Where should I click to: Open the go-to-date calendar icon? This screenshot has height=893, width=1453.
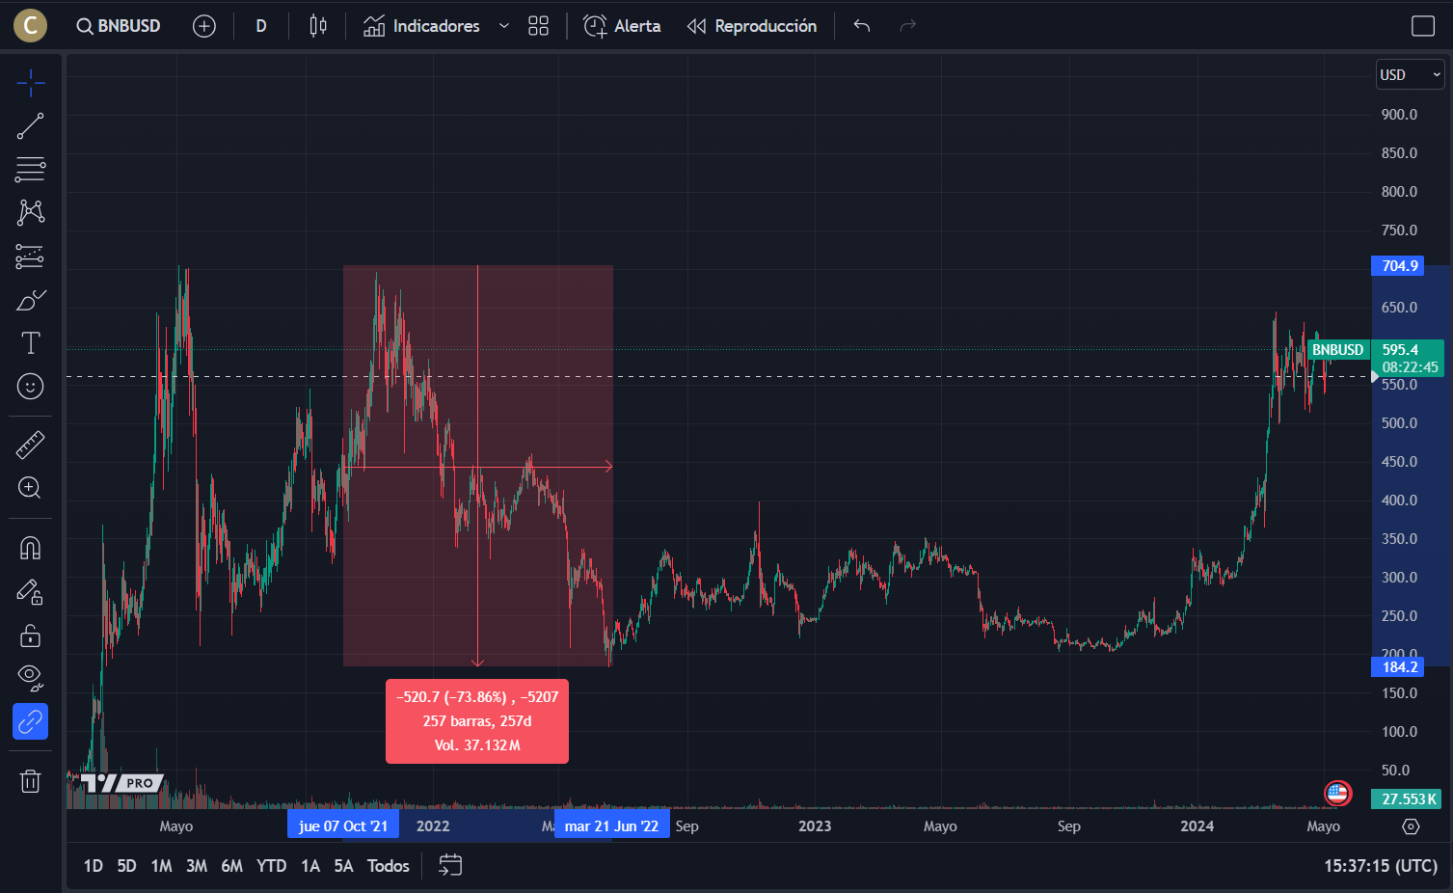(x=450, y=865)
